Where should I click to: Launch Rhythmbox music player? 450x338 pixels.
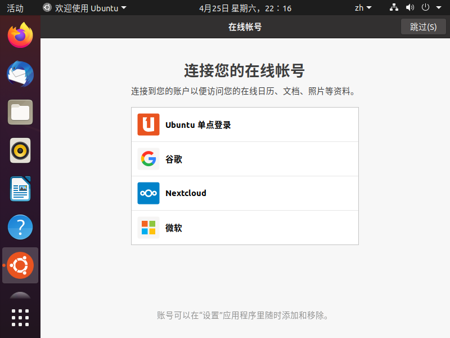[x=20, y=150]
